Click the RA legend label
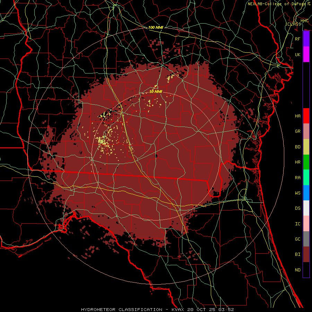312x312 pixels. [x=298, y=177]
